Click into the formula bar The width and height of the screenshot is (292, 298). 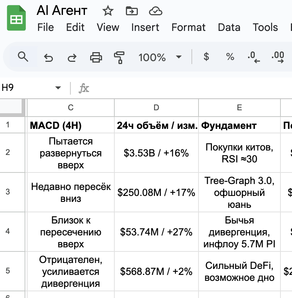(x=192, y=88)
